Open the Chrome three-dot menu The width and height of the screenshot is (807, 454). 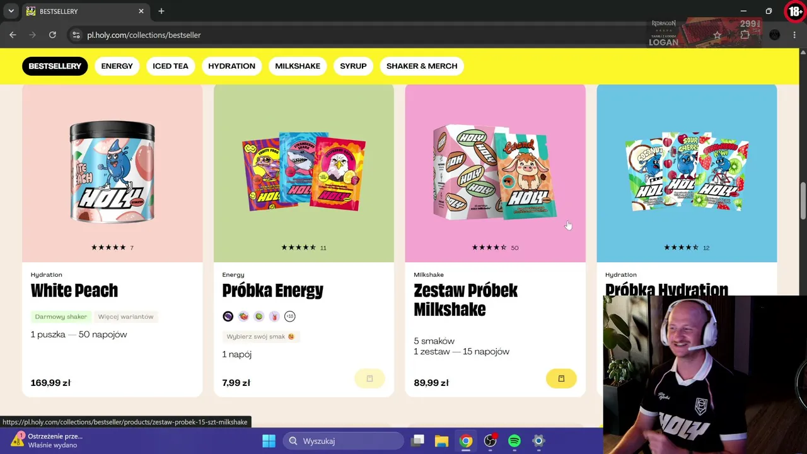(794, 35)
